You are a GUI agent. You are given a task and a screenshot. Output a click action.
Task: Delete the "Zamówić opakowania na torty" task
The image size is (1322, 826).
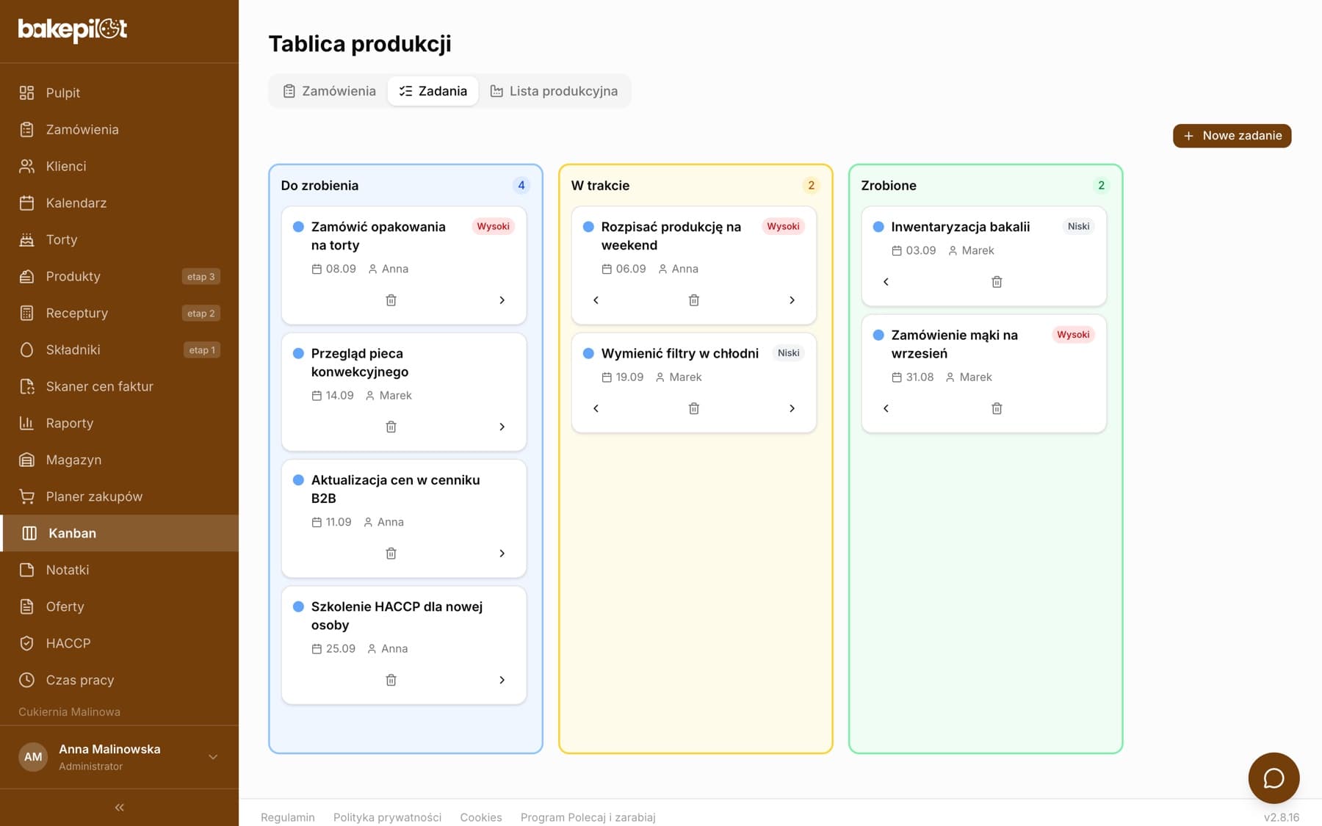tap(391, 300)
